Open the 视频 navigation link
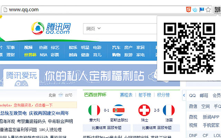 click(x=28, y=48)
